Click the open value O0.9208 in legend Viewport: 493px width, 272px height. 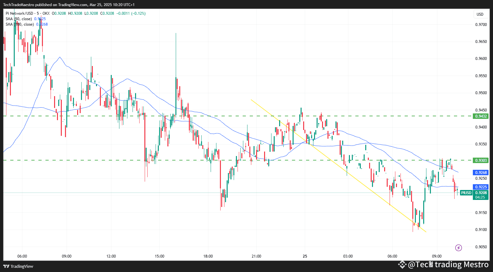tap(59, 13)
